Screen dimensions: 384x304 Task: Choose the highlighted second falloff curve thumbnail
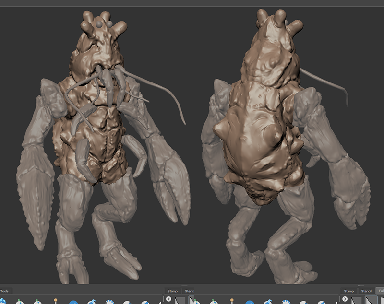(372, 301)
